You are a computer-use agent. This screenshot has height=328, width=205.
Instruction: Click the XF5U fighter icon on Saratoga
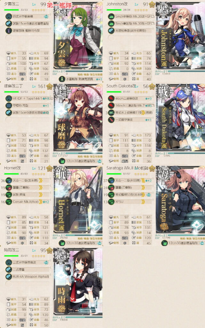[111, 202]
